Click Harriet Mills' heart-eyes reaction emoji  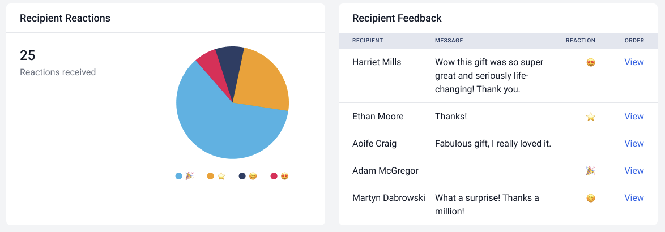(591, 62)
